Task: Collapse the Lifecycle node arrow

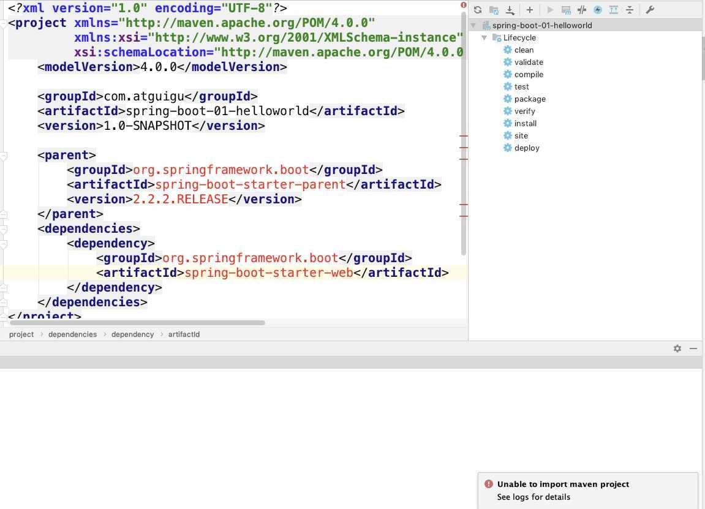Action: 484,38
